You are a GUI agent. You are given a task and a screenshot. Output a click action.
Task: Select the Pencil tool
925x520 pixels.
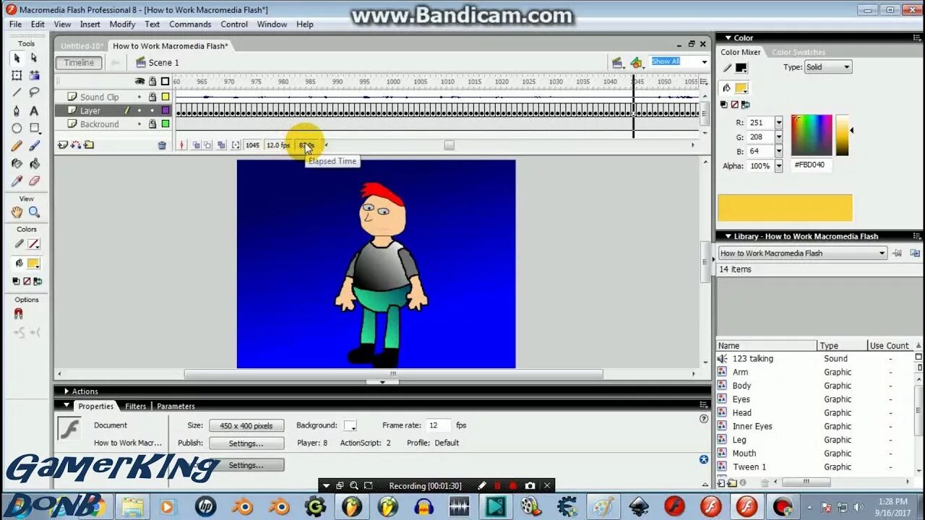coord(17,146)
